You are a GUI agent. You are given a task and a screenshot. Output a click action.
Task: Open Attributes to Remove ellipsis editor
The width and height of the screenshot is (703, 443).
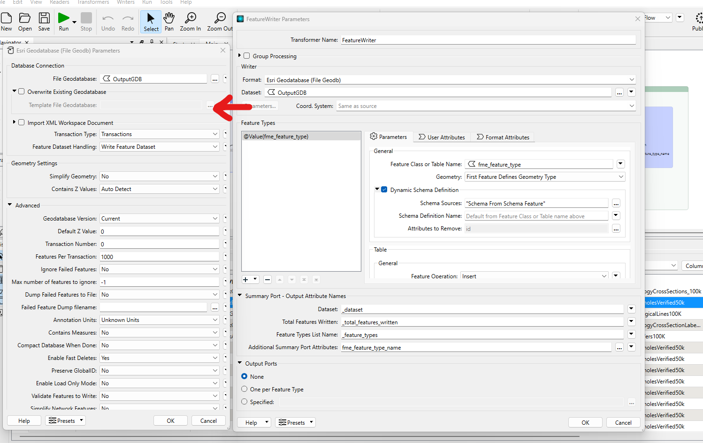point(616,229)
